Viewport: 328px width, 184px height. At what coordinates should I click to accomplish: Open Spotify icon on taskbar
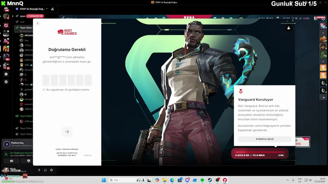tap(202, 180)
